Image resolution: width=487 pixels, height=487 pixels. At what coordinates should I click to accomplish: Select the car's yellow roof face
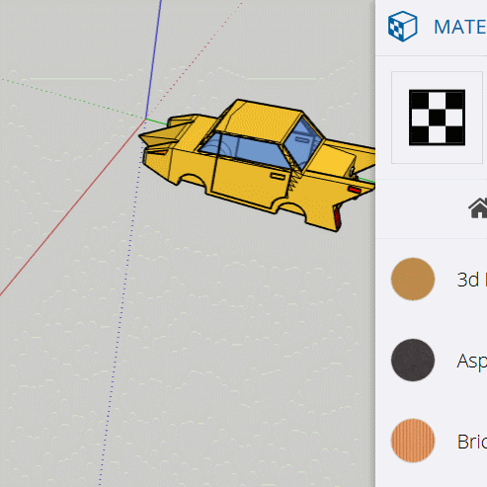260,122
